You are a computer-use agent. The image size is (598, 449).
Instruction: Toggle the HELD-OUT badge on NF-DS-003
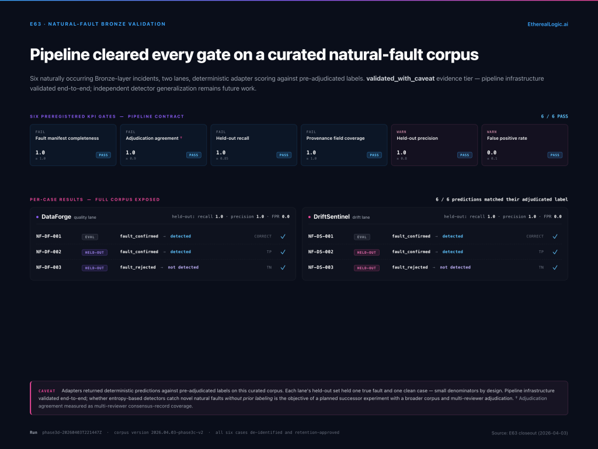pyautogui.click(x=367, y=268)
